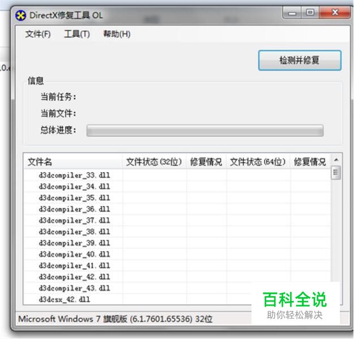The height and width of the screenshot is (339, 354).
Task: Open the 工具(T) menu
Action: click(77, 34)
